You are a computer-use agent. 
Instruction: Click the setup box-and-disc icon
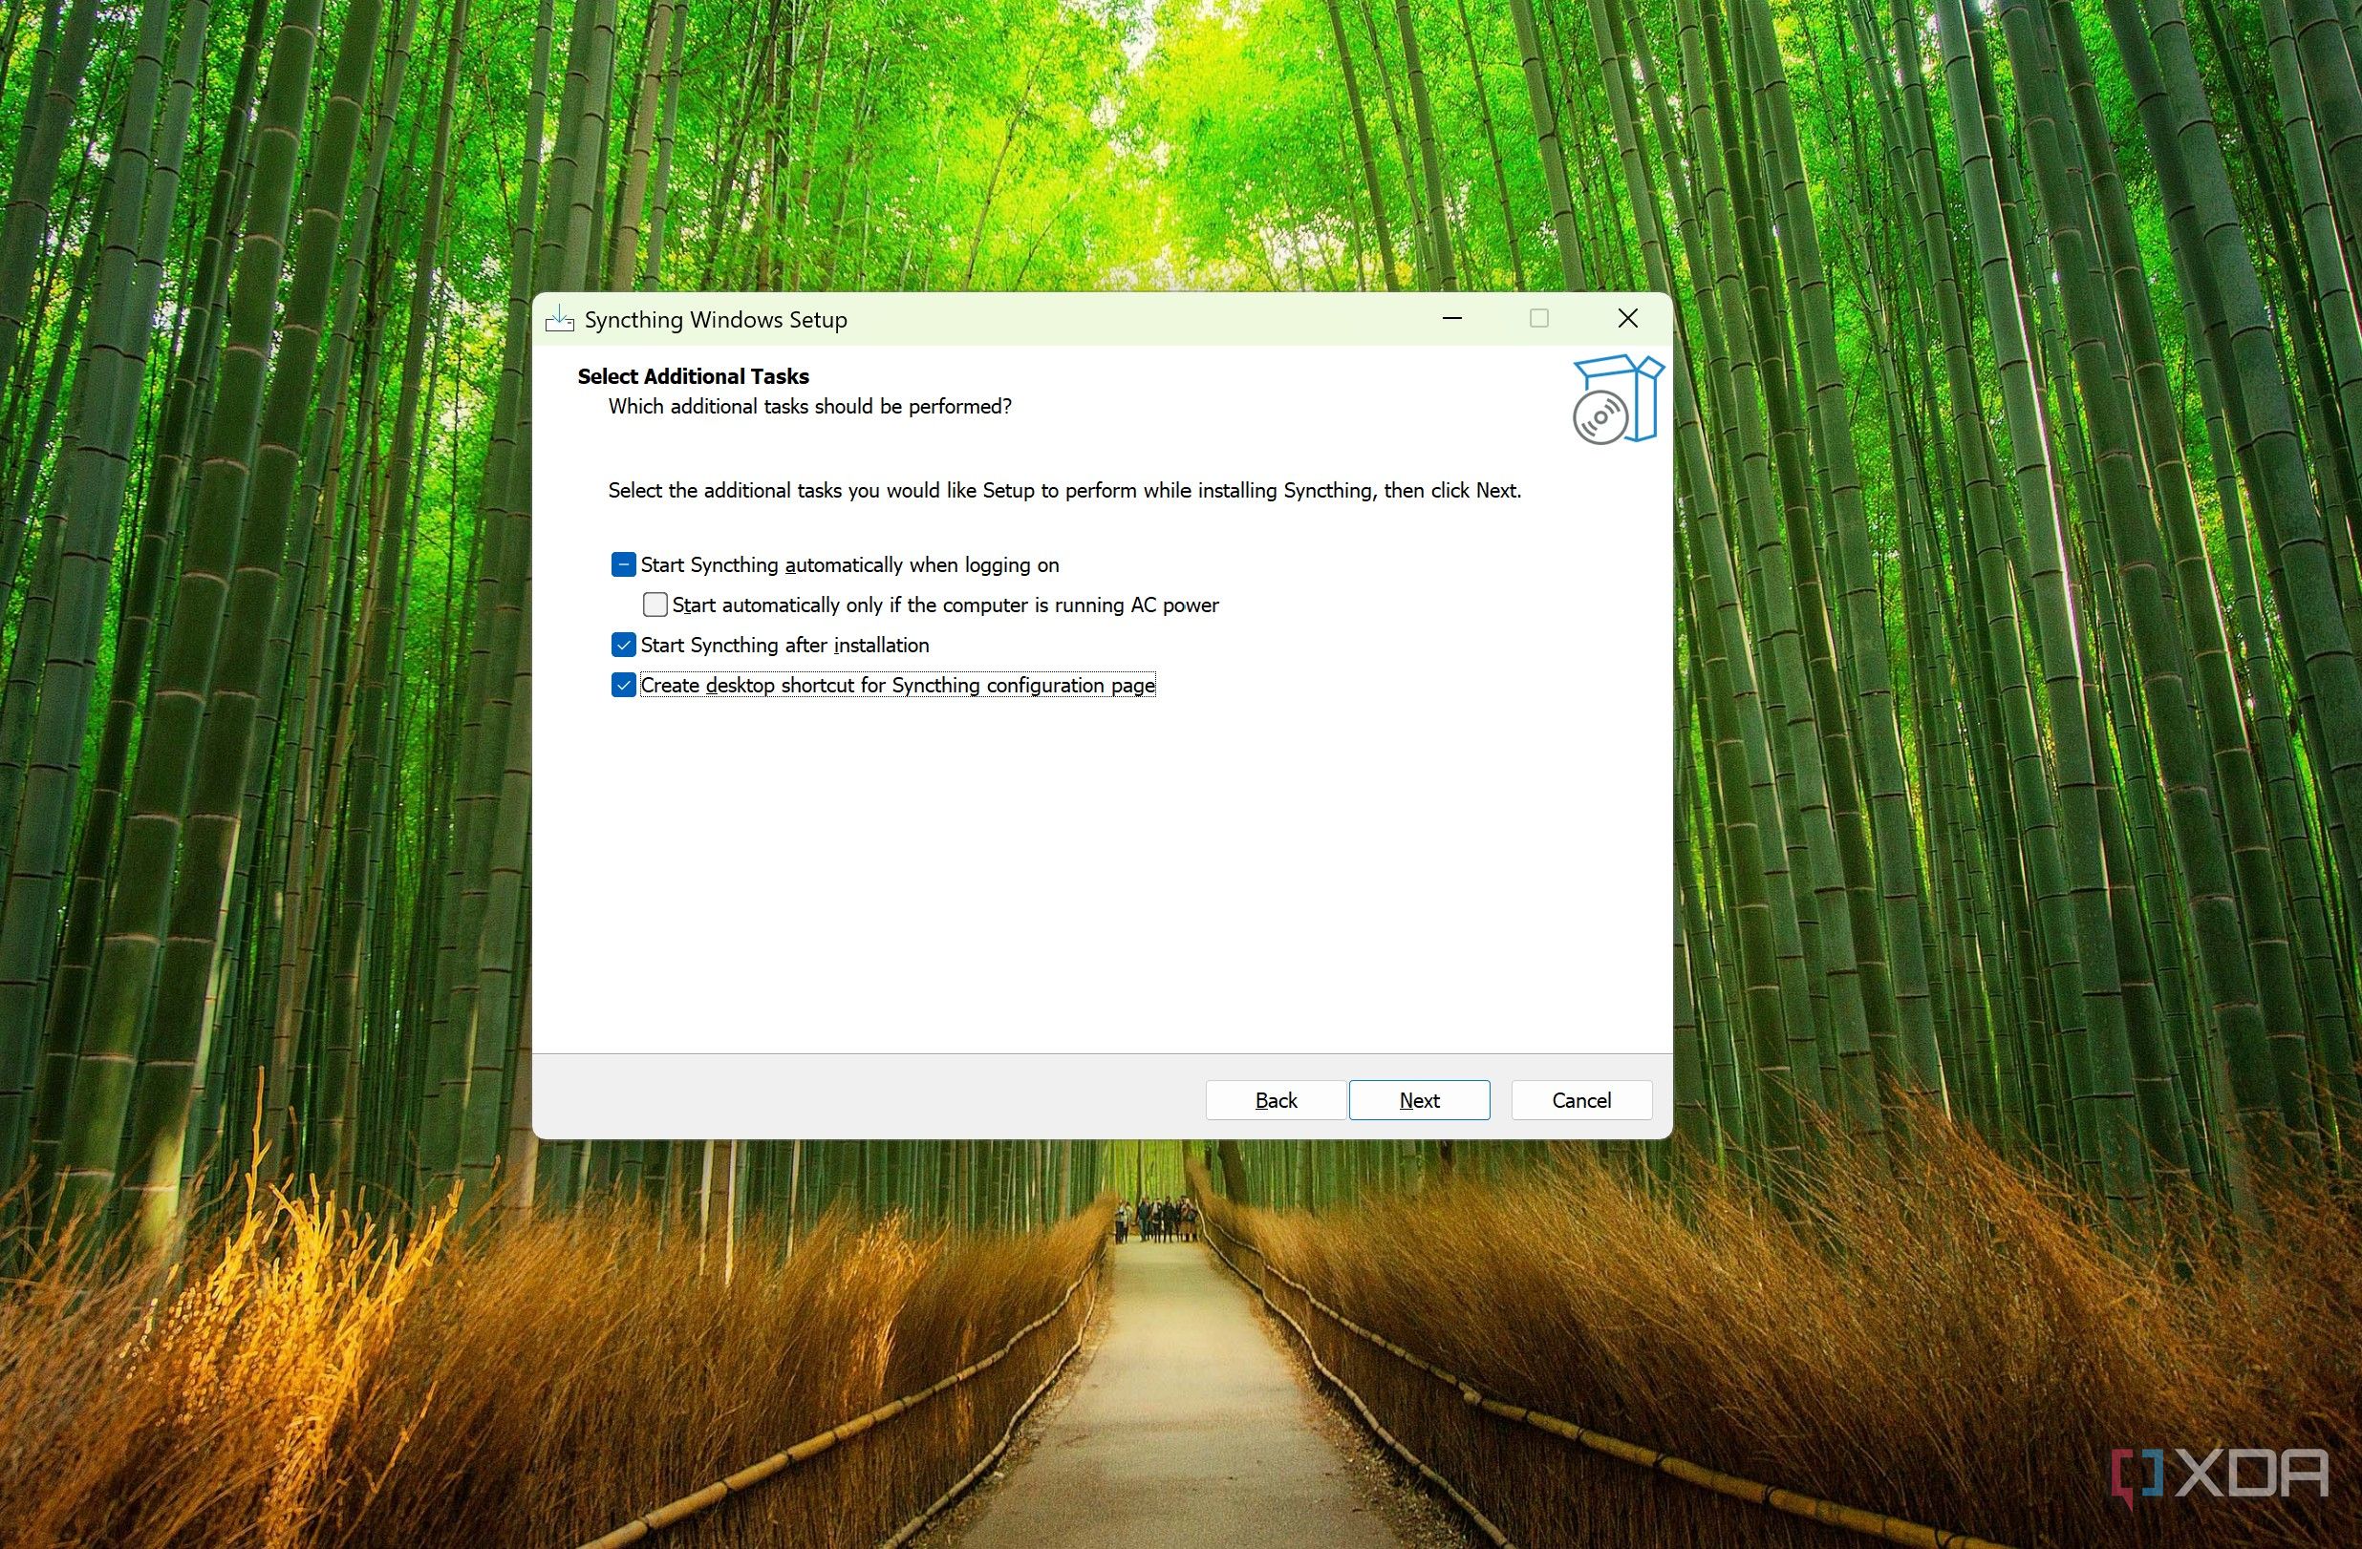(1617, 399)
